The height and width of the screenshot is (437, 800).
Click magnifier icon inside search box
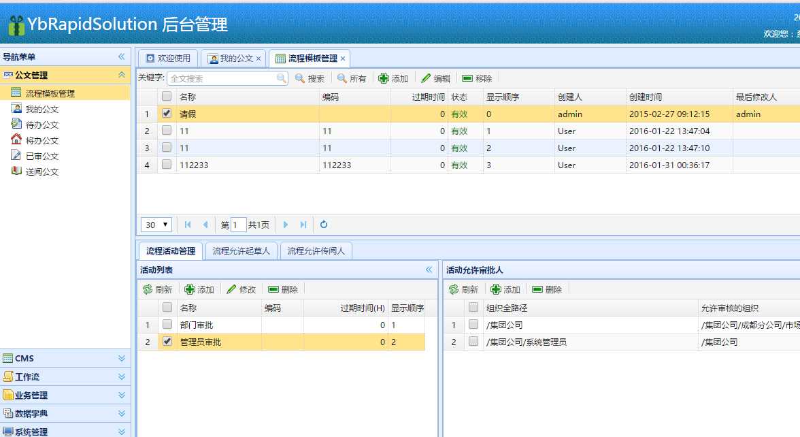tap(281, 78)
